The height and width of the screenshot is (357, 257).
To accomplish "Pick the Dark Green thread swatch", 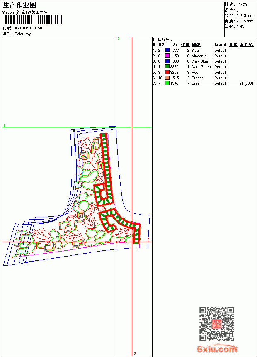I will [167, 66].
